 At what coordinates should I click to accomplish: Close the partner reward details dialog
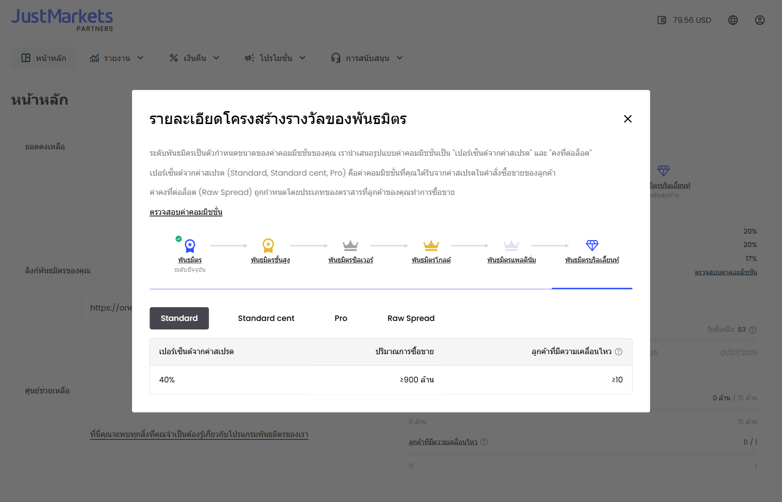[x=628, y=119]
